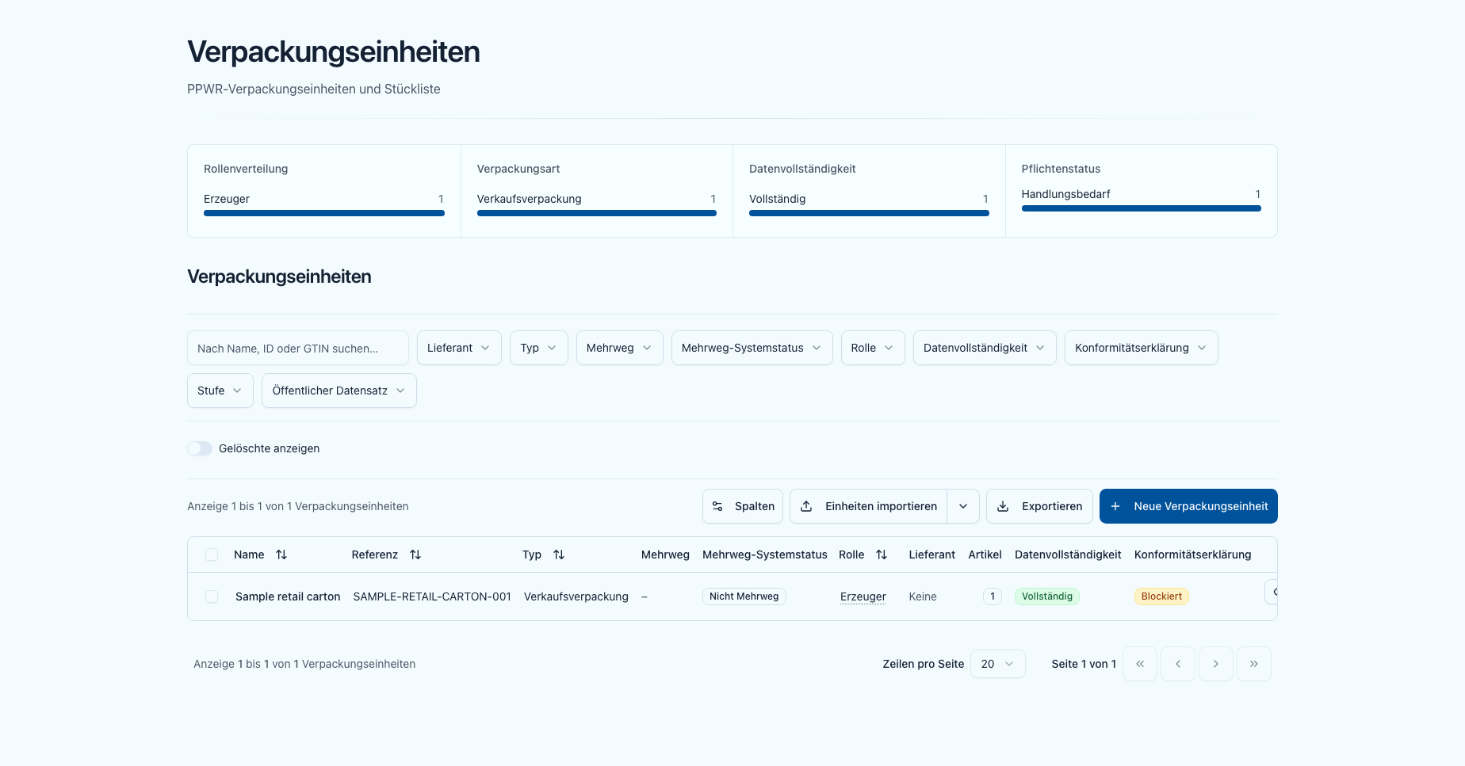Click into the Name, ID or GTIN search field

[x=298, y=348]
